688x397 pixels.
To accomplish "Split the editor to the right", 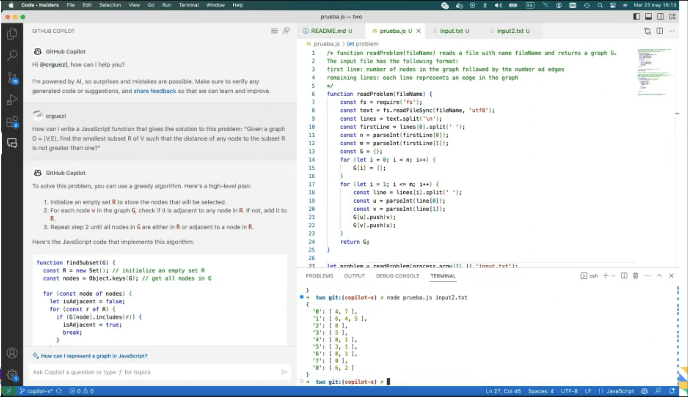I will (660, 31).
